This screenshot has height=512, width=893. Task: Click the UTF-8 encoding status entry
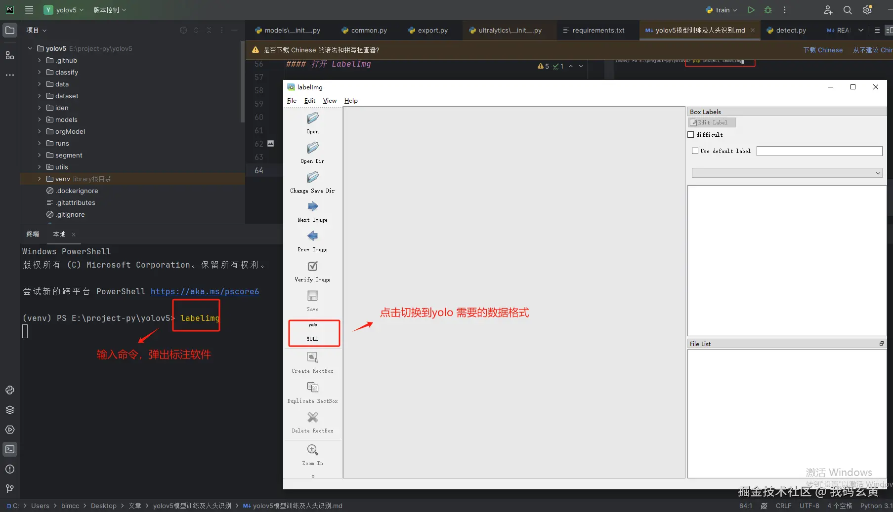click(x=809, y=506)
